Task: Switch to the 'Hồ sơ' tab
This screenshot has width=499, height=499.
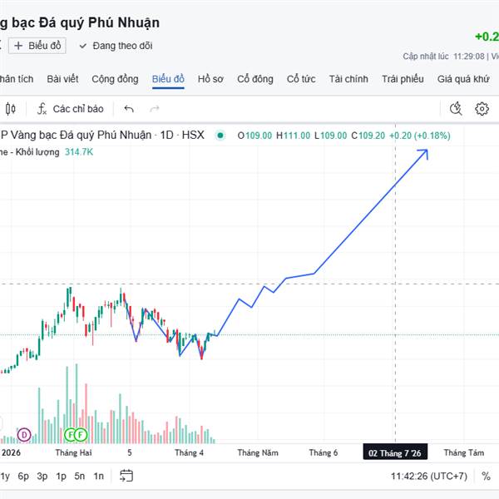Action: [x=210, y=79]
